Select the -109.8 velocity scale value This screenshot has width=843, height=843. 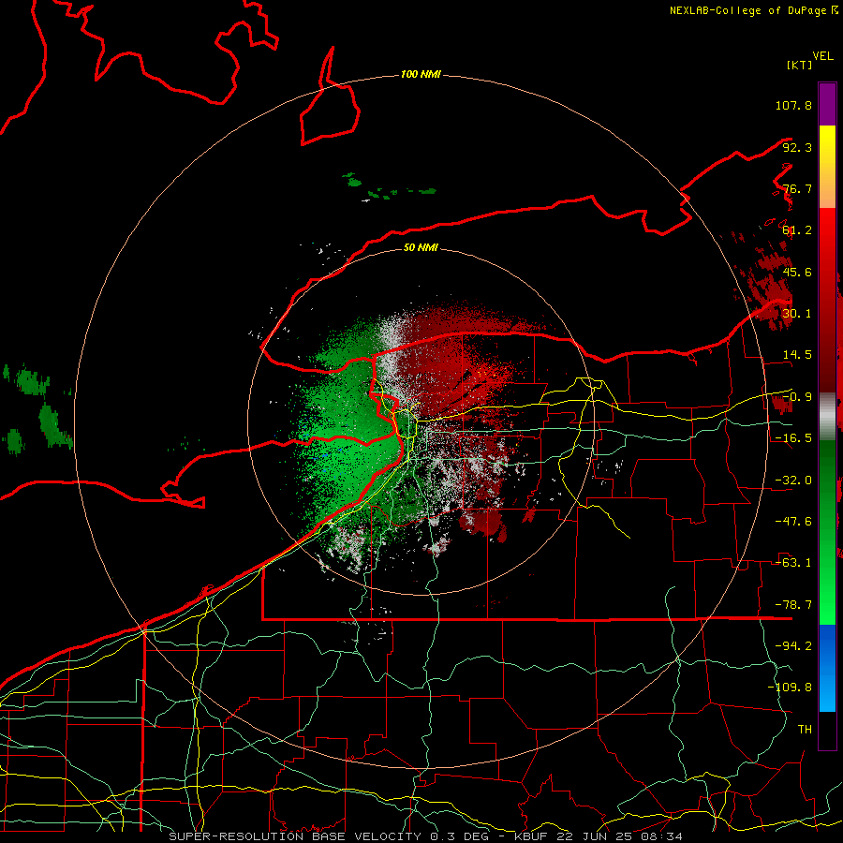coord(790,688)
